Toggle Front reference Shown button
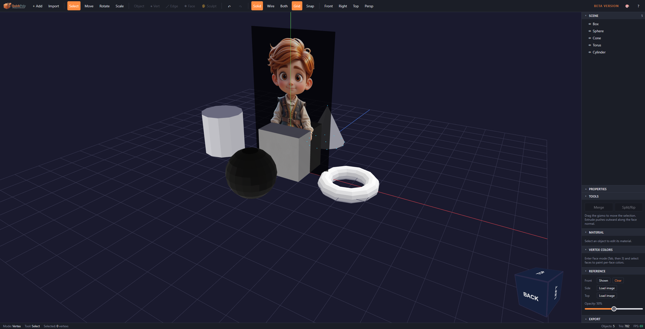645x329 pixels. (603, 280)
